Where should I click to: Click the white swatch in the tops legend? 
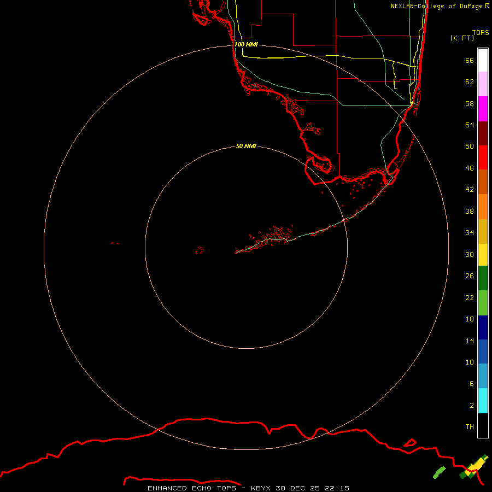click(483, 60)
